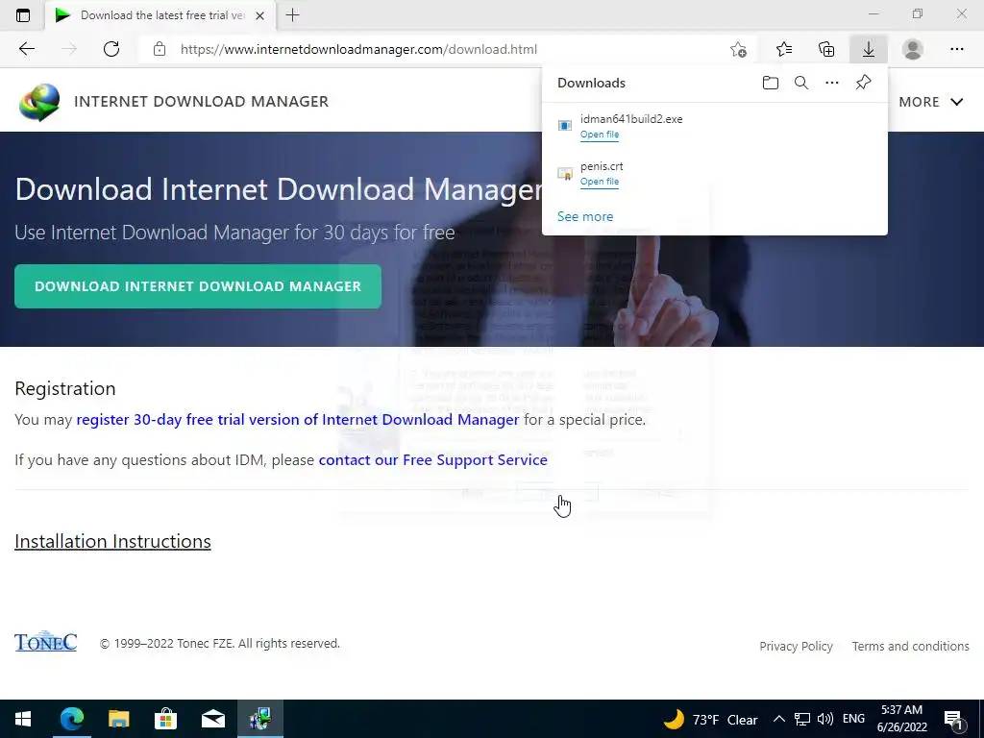The image size is (984, 738).
Task: Open Terms and conditions link
Action: tap(910, 646)
